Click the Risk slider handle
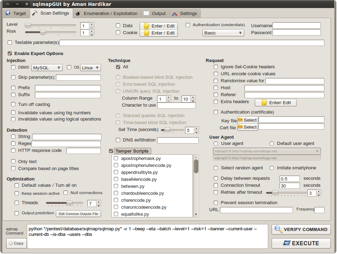Screen dimensions: 337x254 coord(43,32)
